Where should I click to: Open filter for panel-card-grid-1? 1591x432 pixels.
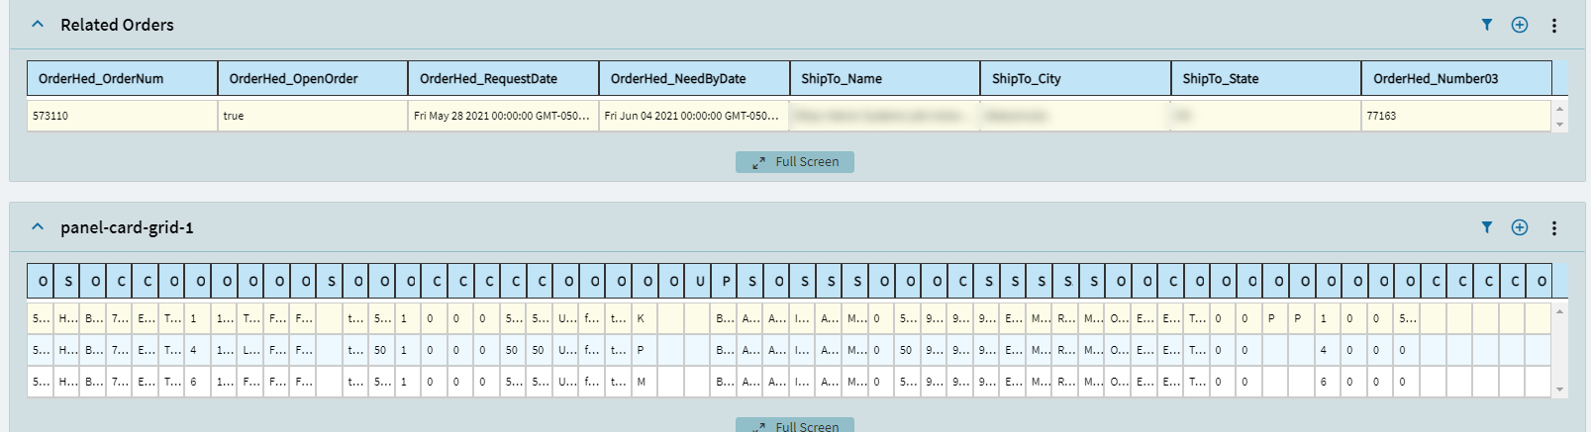pos(1486,227)
